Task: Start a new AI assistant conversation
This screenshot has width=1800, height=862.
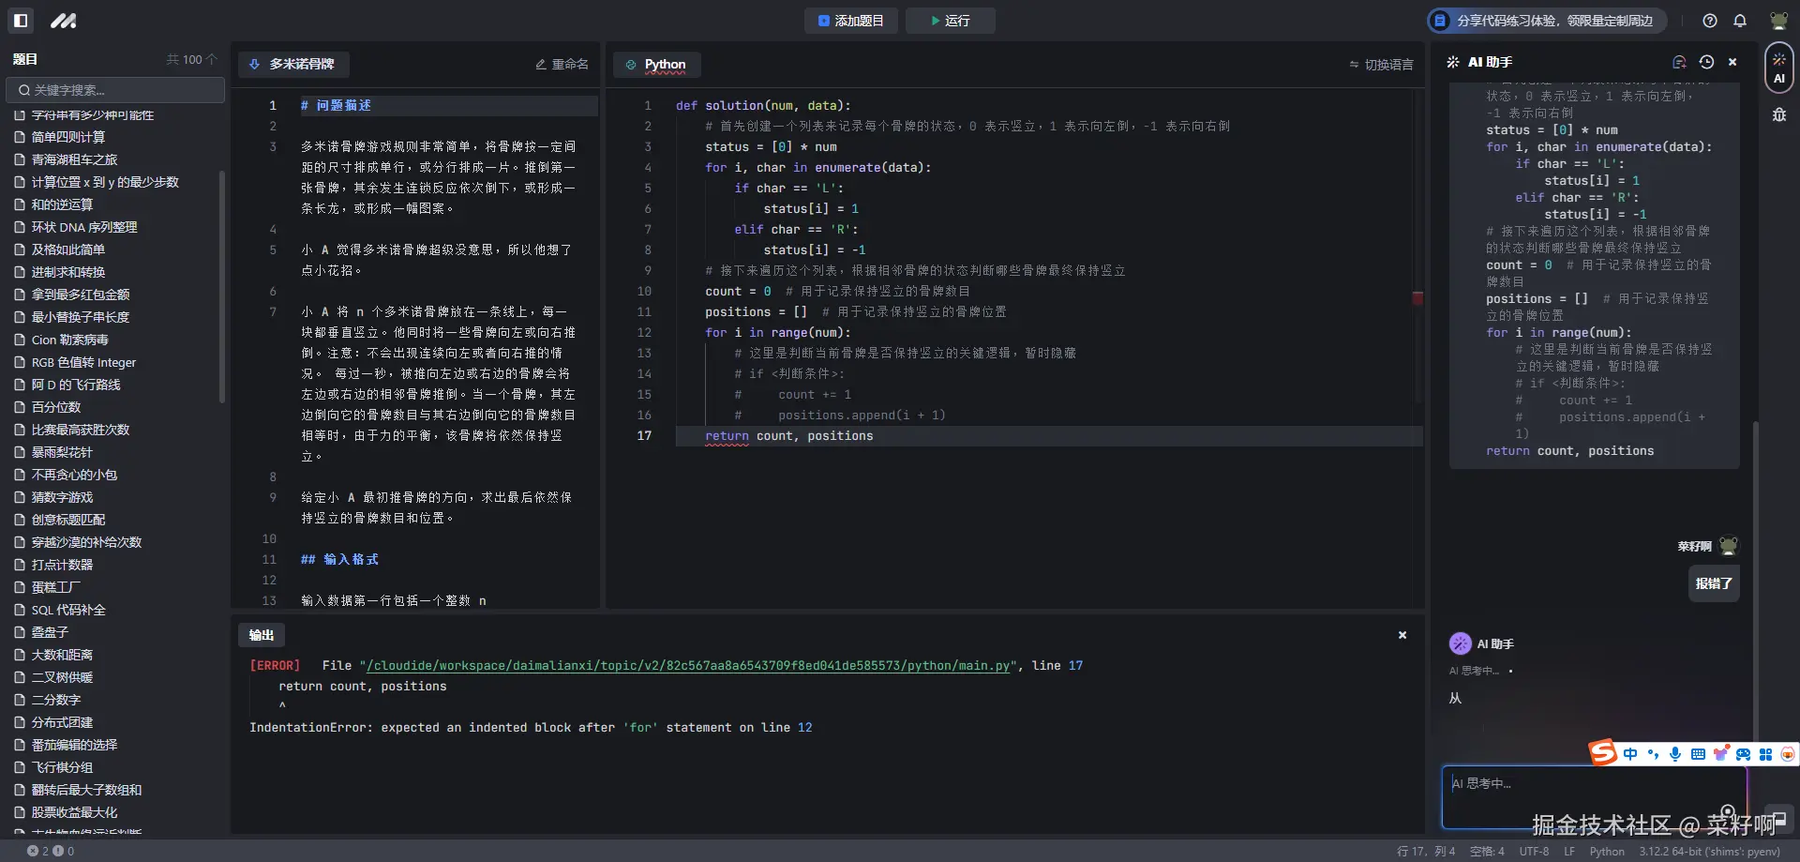Action: 1679,62
